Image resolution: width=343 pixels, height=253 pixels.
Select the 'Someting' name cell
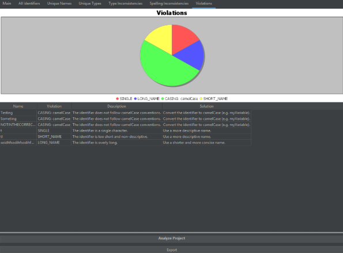(18, 118)
